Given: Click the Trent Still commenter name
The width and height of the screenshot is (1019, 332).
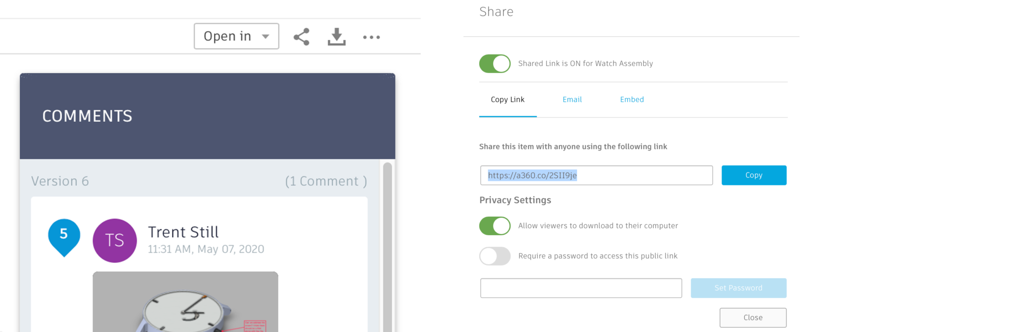Looking at the screenshot, I should point(183,232).
